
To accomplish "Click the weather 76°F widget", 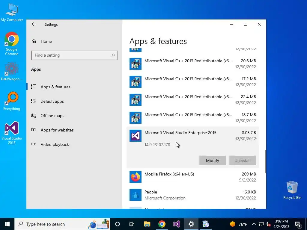I will pyautogui.click(x=238, y=224).
